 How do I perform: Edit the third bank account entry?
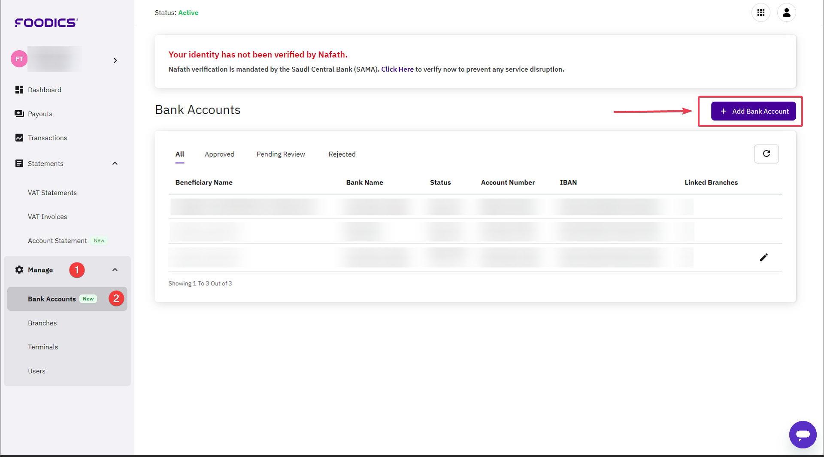point(764,257)
